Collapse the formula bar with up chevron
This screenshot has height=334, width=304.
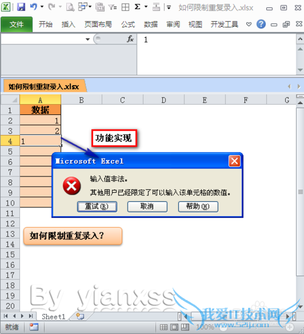coord(300,39)
